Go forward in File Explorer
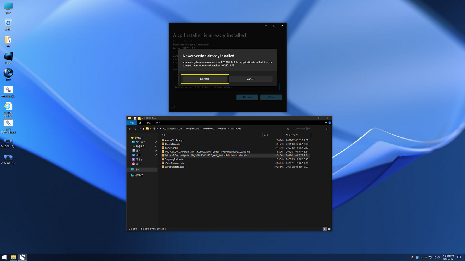Viewport: 465px width, 261px height. pyautogui.click(x=135, y=129)
